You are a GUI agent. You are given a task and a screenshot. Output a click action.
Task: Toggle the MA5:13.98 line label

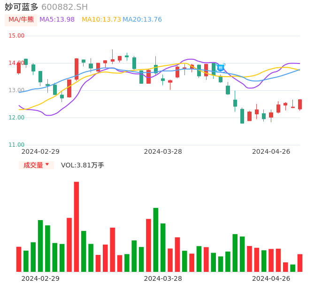pyautogui.click(x=57, y=20)
